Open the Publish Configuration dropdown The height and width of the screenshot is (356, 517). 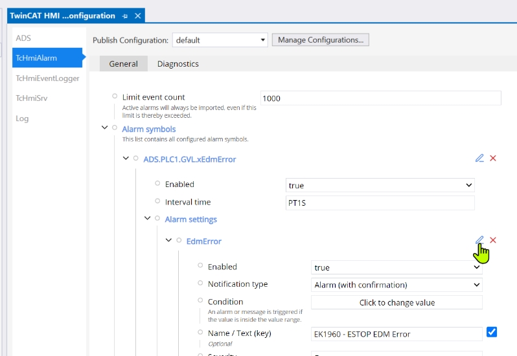[x=220, y=40]
